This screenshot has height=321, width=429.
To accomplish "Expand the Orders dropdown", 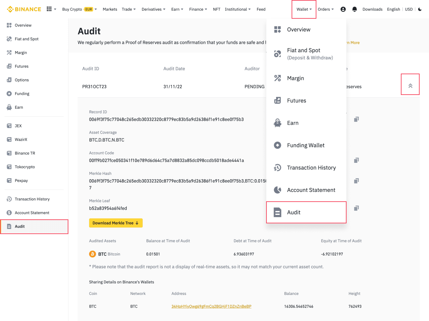I will pos(326,9).
